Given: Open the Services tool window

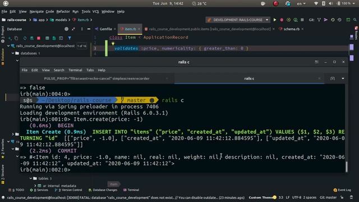Looking at the screenshot, I should click(39, 190).
